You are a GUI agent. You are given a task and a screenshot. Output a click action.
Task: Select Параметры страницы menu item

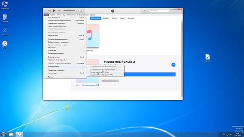click(65, 70)
